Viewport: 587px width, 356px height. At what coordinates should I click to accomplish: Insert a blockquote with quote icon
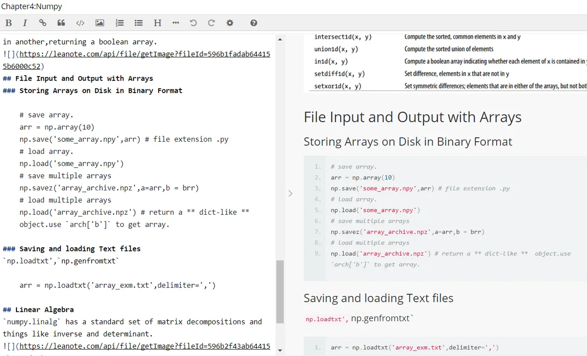[x=61, y=23]
